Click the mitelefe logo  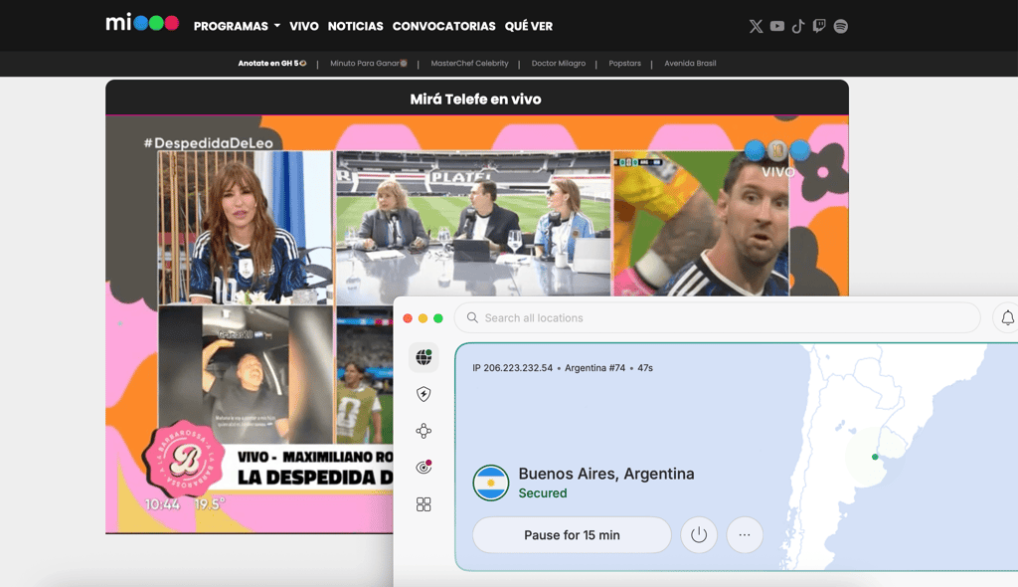[x=142, y=24]
